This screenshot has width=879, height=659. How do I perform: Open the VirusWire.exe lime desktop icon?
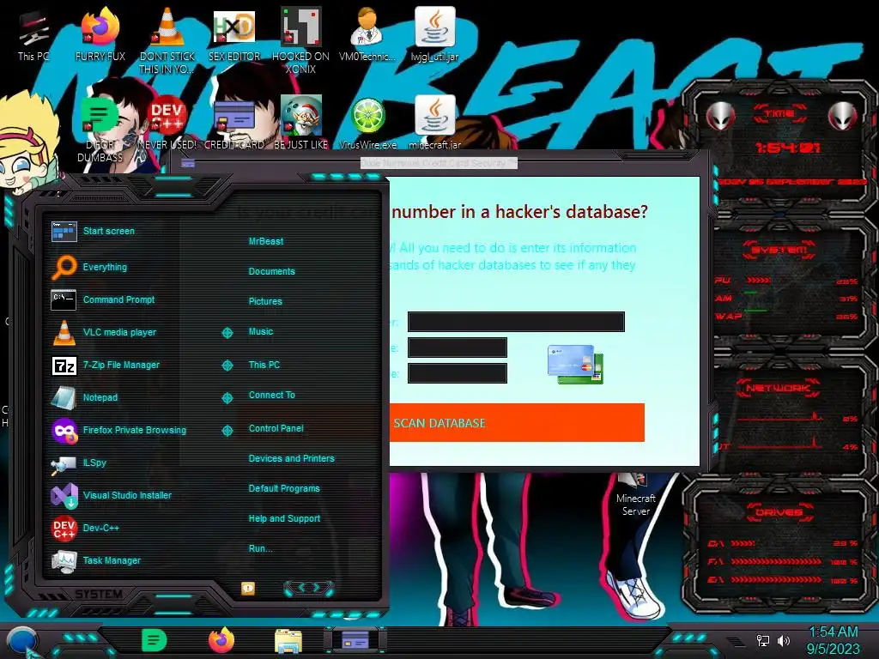tap(367, 124)
